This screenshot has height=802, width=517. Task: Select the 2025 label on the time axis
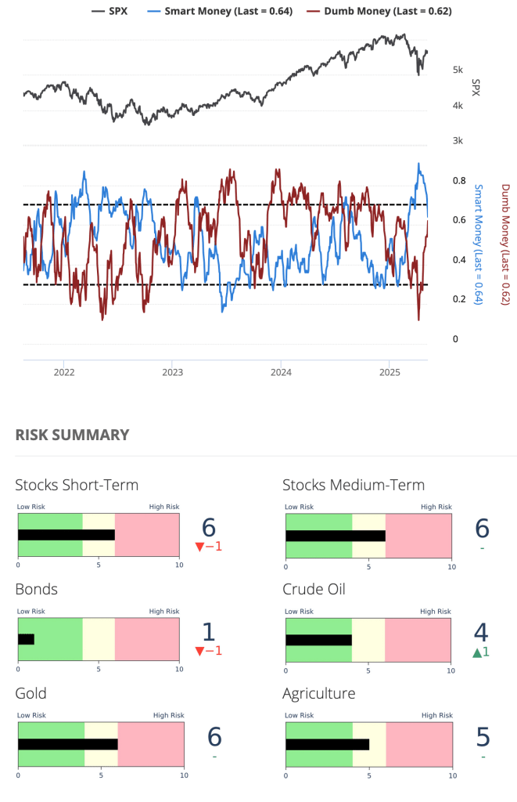click(390, 372)
